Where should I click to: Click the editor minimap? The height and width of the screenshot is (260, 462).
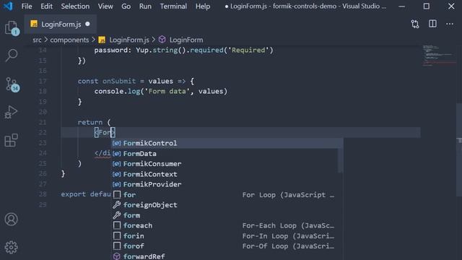pyautogui.click(x=439, y=55)
